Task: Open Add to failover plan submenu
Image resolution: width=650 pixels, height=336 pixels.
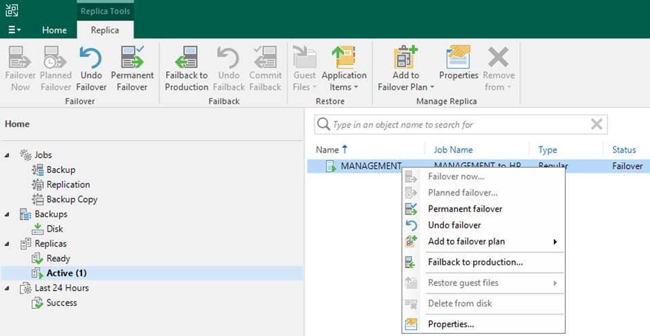Action: pos(483,242)
